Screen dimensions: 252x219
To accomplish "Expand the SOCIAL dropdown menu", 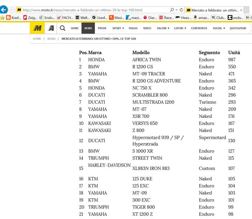I will (219, 28).
